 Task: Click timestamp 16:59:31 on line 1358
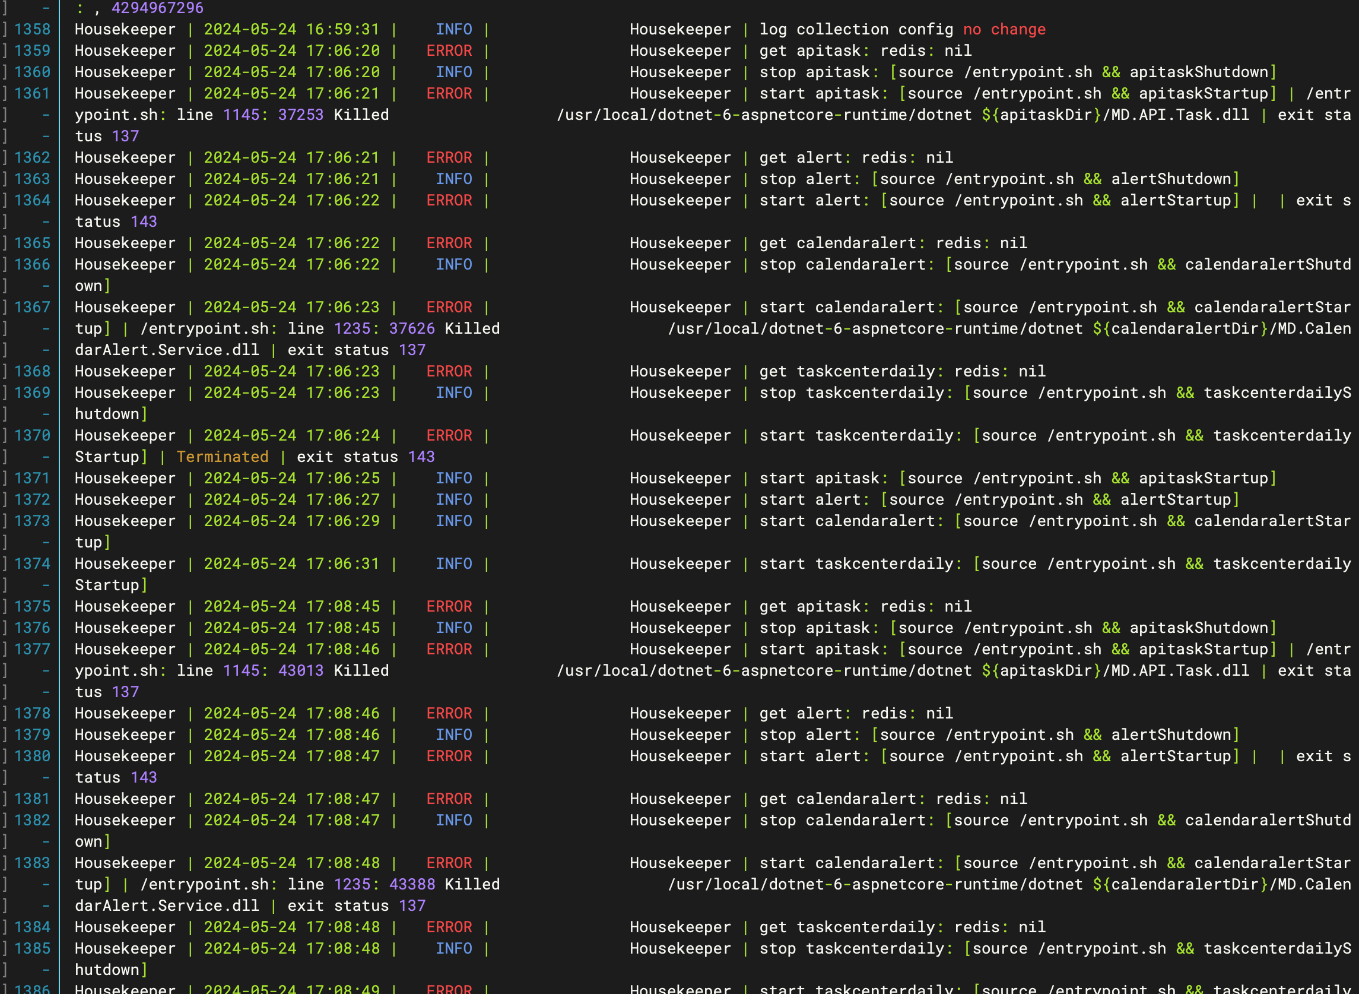click(343, 30)
